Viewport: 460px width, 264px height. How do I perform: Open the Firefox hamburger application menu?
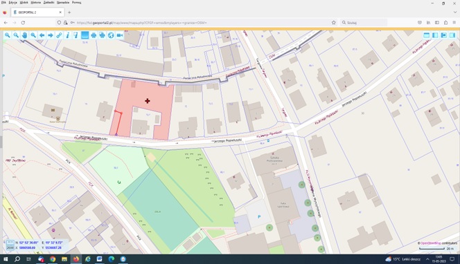454,23
